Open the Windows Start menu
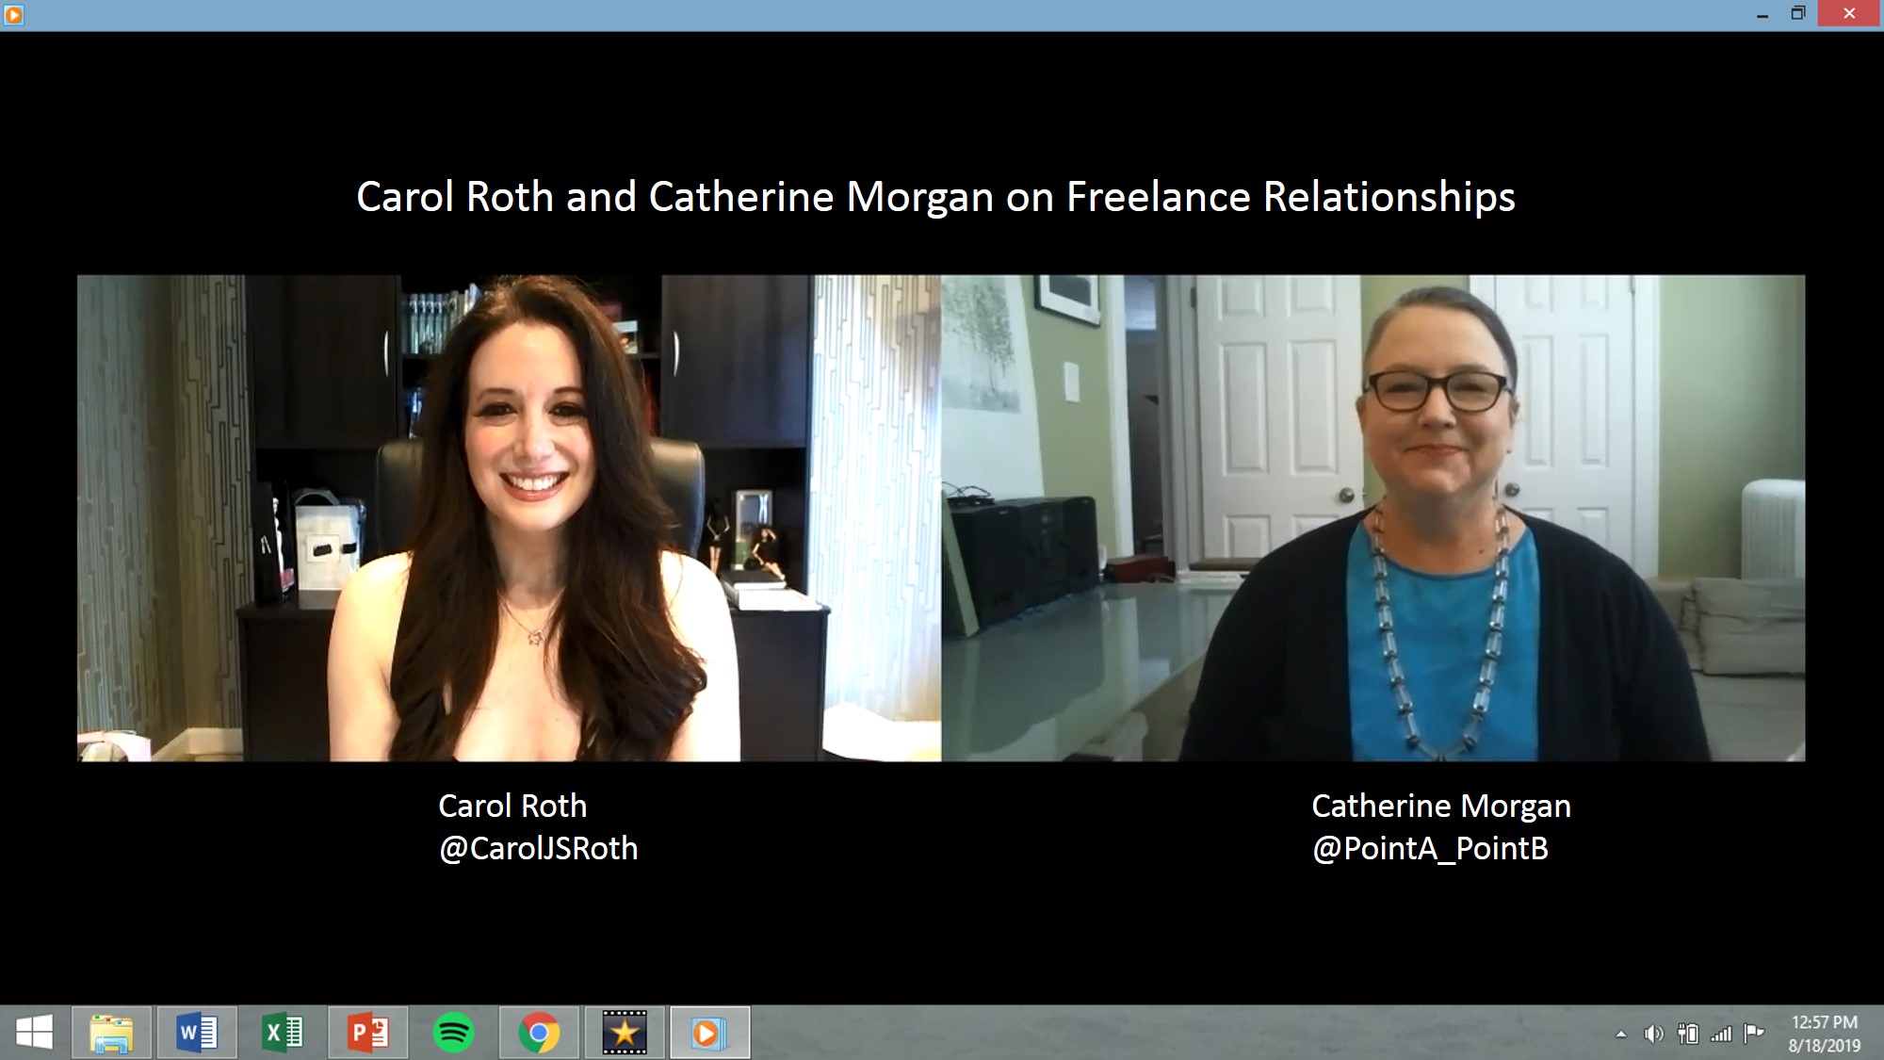 (35, 1033)
